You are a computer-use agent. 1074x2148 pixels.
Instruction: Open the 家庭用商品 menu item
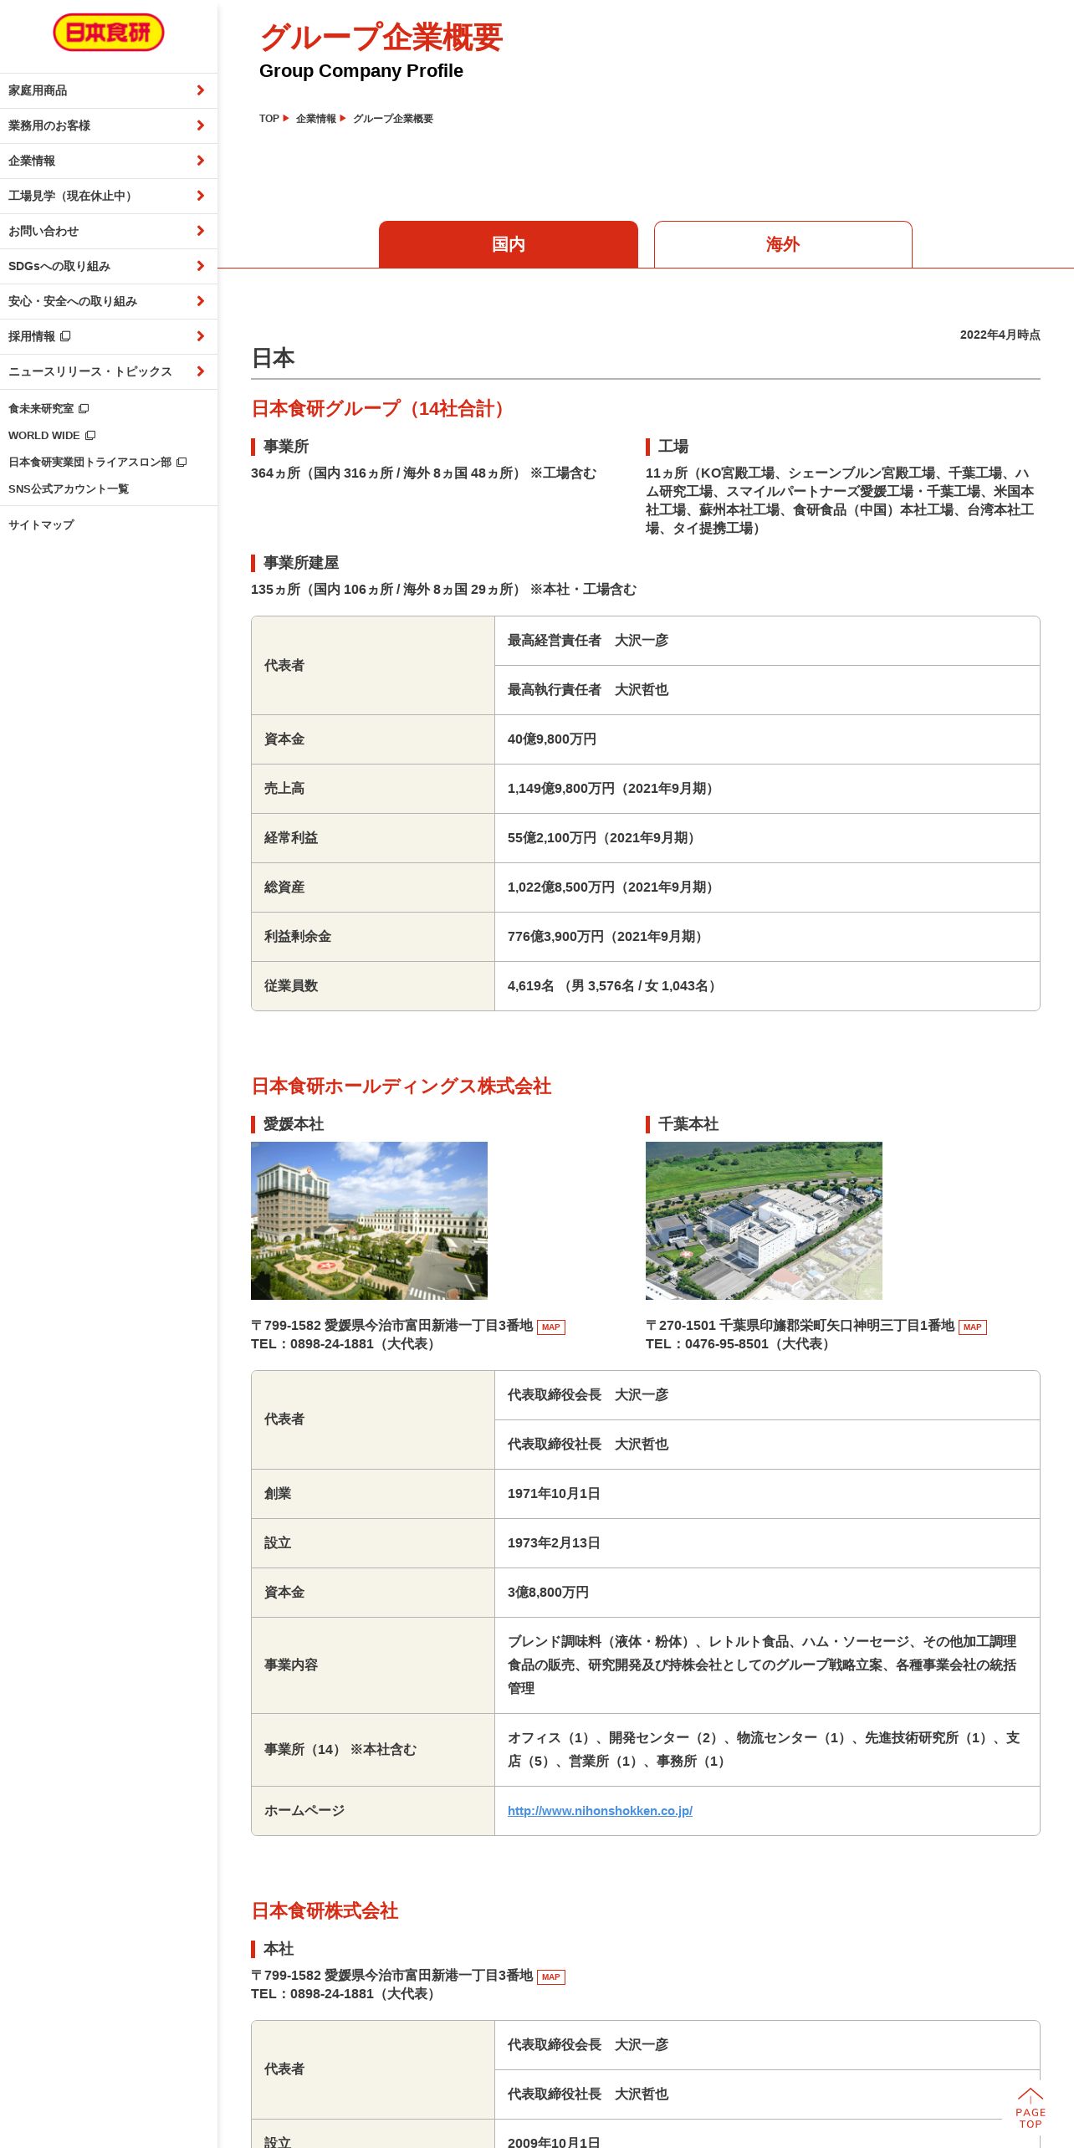(109, 90)
